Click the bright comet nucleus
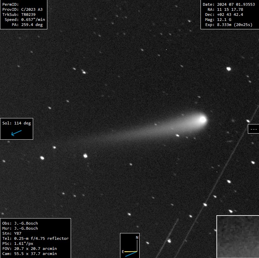Viewport: 259px width, 258px height. (x=203, y=119)
